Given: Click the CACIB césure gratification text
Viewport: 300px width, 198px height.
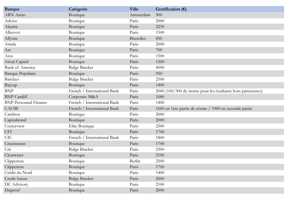Looking at the screenshot, I should point(204,108).
